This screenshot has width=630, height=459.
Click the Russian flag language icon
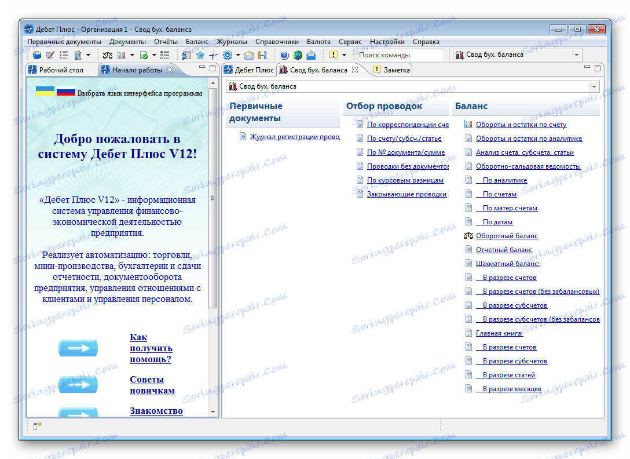tap(66, 92)
